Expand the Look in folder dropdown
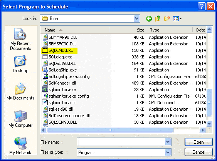The width and height of the screenshot is (217, 161). 136,18
